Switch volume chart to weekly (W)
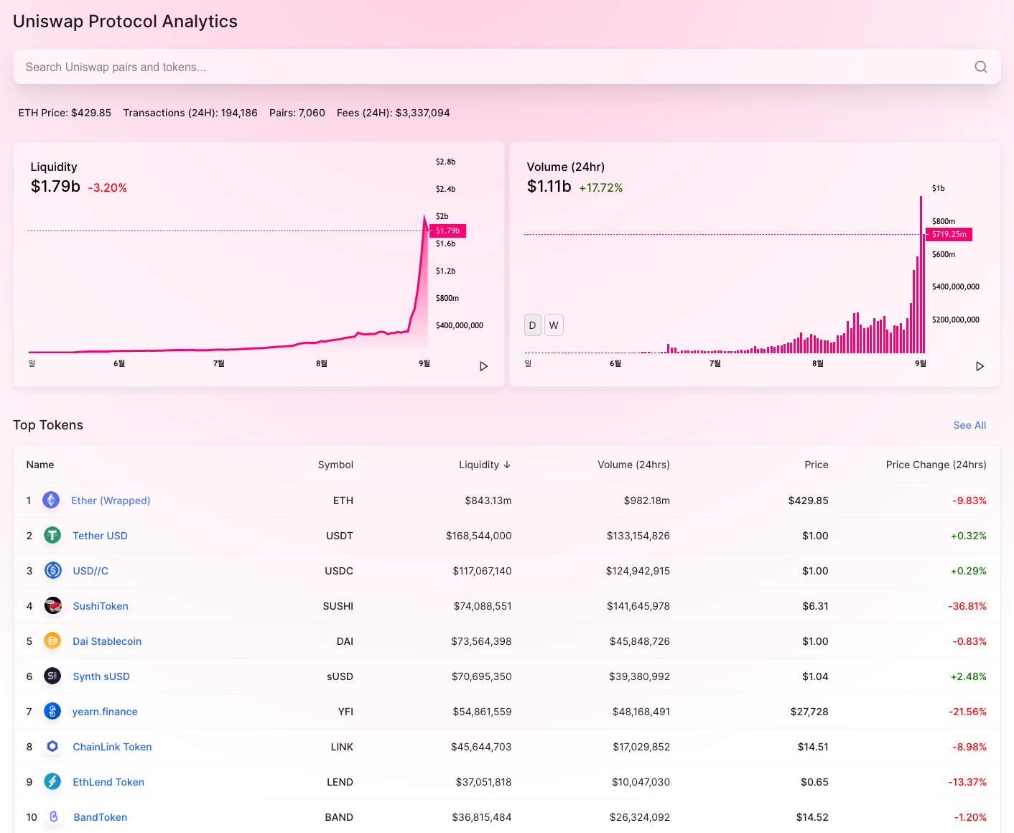This screenshot has width=1014, height=833. click(x=554, y=325)
